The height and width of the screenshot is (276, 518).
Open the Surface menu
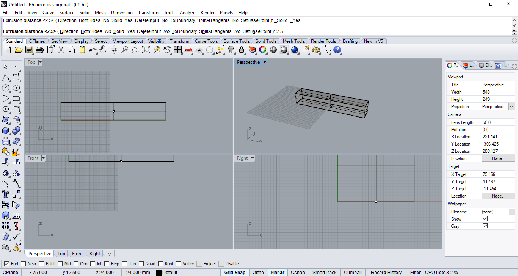pos(67,13)
